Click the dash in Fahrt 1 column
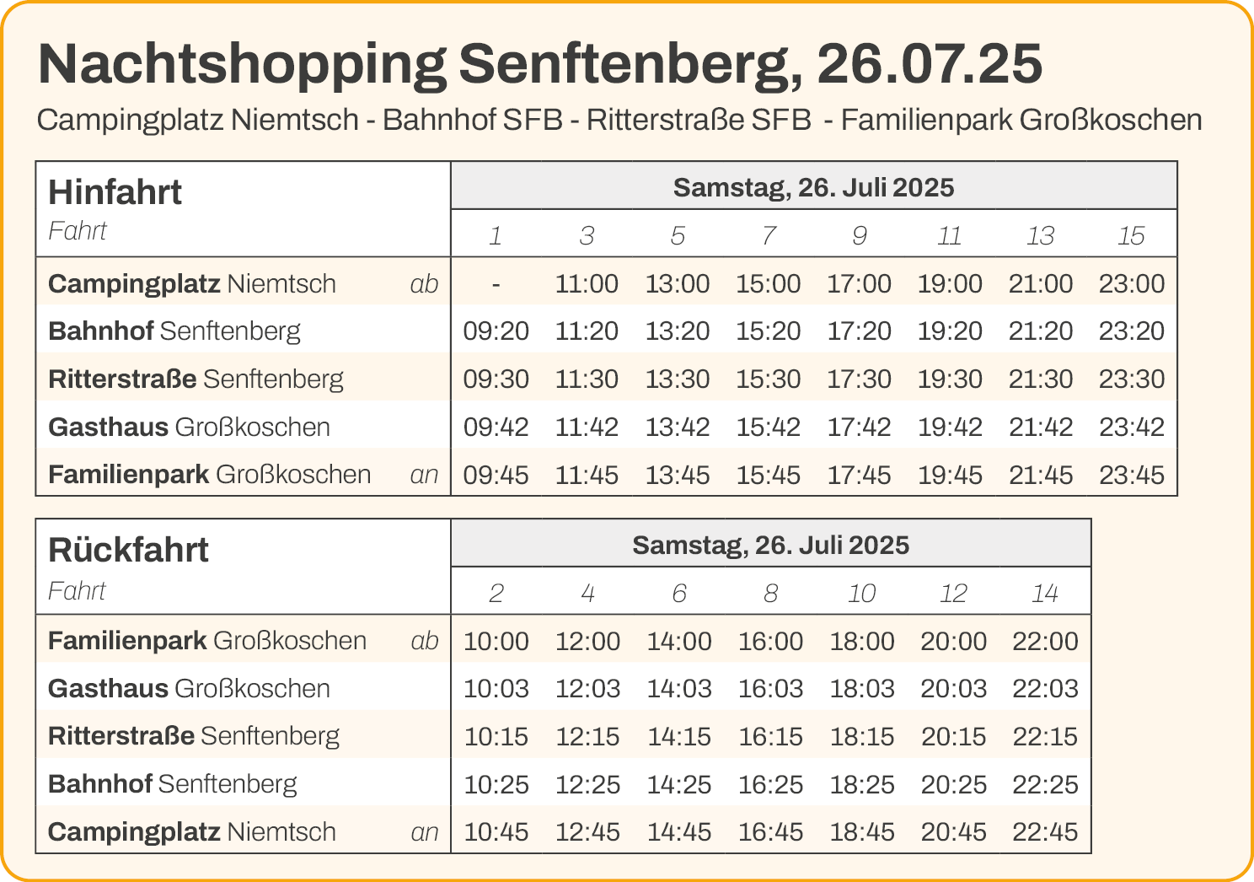This screenshot has height=882, width=1254. click(496, 284)
